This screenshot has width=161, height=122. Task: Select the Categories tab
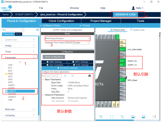tap(8, 34)
